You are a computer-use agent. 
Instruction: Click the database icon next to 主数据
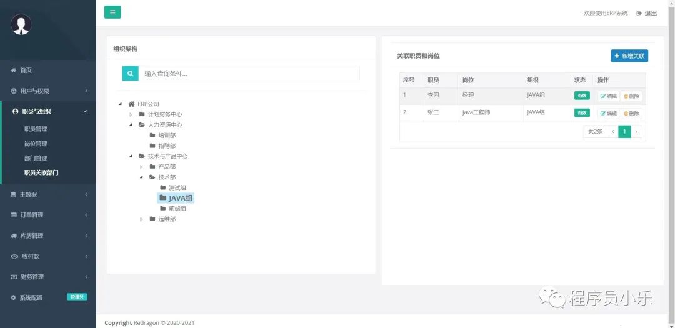13,194
